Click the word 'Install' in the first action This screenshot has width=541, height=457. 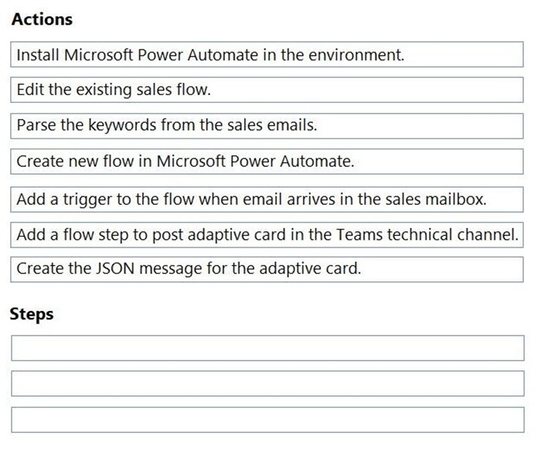(x=38, y=55)
